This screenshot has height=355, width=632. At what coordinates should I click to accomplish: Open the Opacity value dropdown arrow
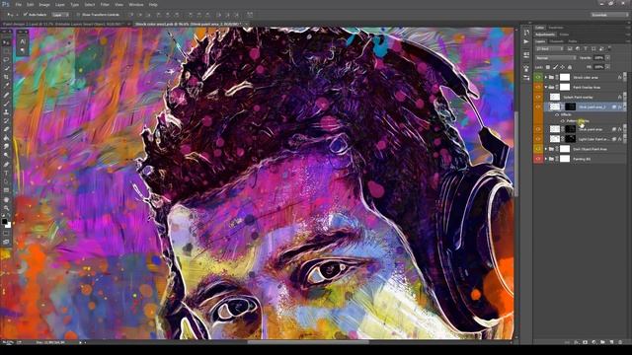pyautogui.click(x=607, y=58)
